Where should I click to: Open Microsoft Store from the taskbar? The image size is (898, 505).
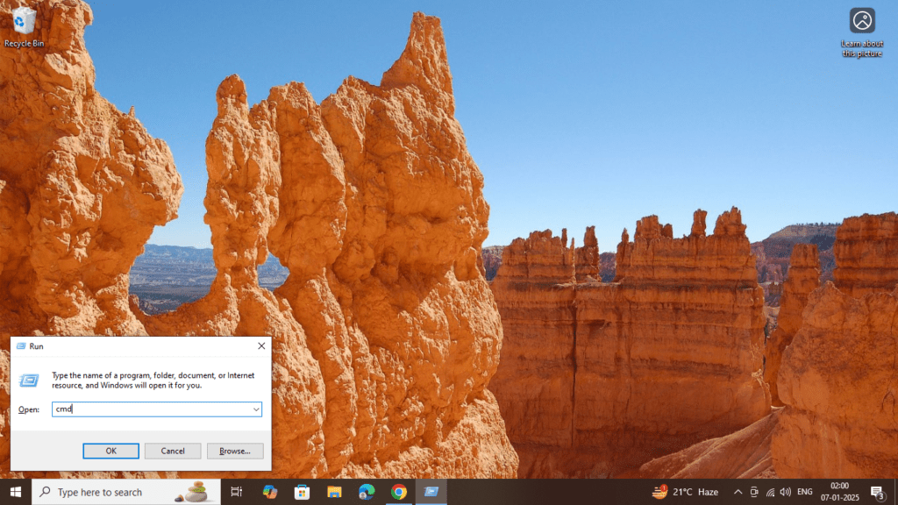[302, 492]
